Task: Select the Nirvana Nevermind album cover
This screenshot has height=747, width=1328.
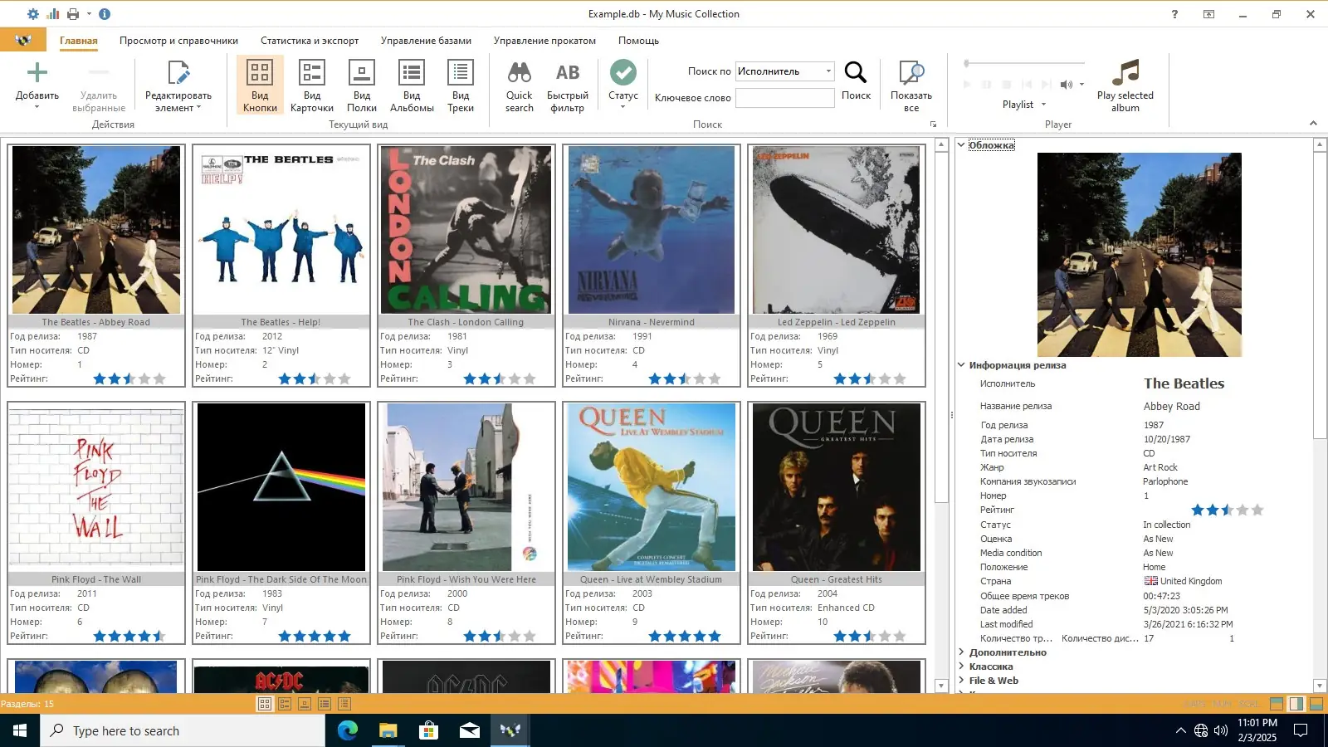Action: tap(651, 230)
